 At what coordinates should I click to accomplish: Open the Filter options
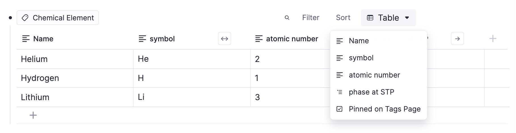click(x=310, y=18)
